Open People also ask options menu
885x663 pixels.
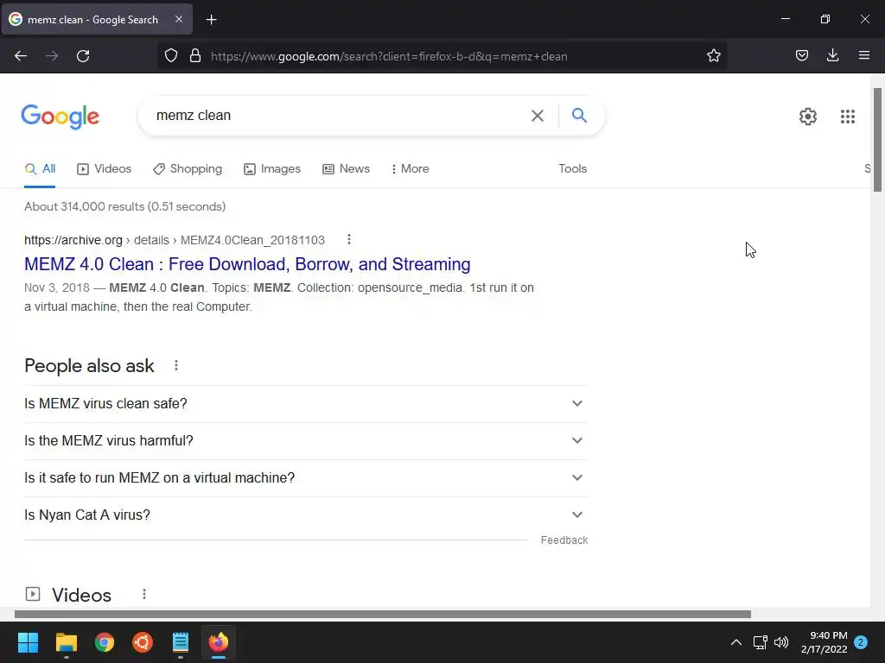pyautogui.click(x=176, y=365)
